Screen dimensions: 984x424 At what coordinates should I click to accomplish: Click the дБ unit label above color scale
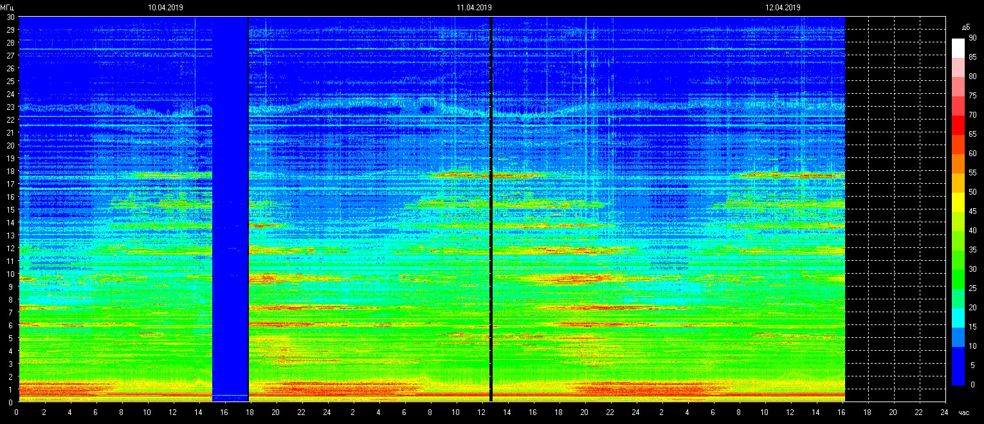965,27
